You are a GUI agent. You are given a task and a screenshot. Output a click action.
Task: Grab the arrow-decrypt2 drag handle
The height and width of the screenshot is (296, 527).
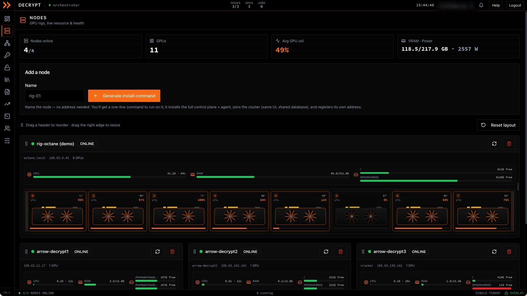pyautogui.click(x=195, y=252)
